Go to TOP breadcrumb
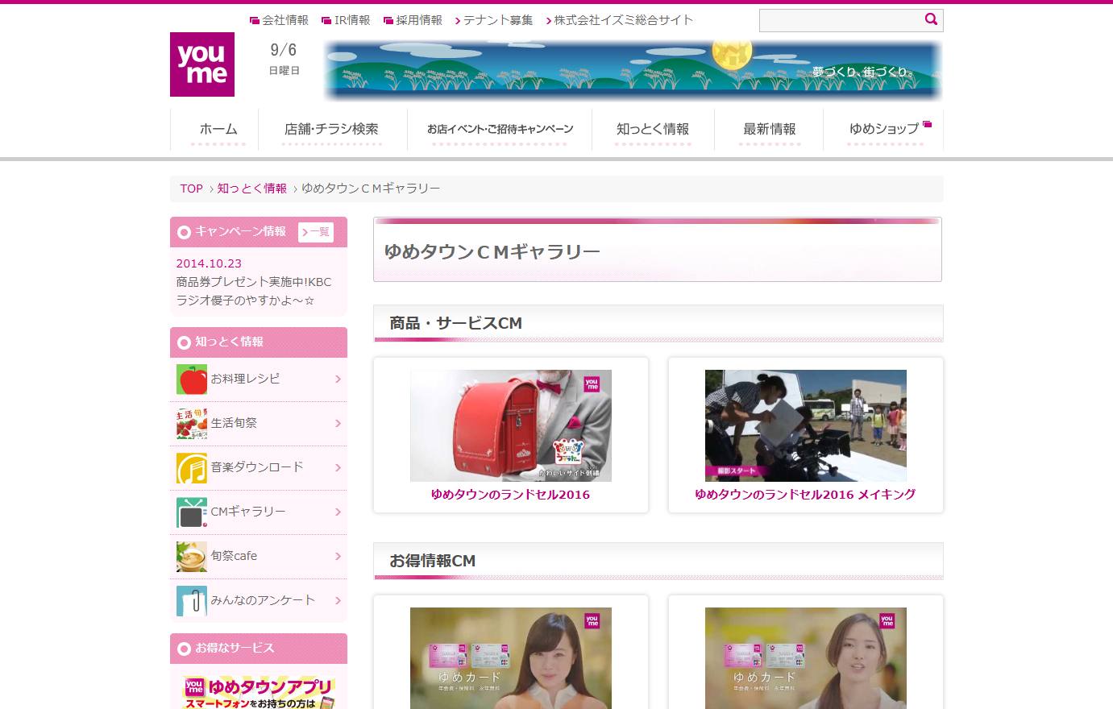Viewport: 1113px width, 709px height. (x=191, y=189)
